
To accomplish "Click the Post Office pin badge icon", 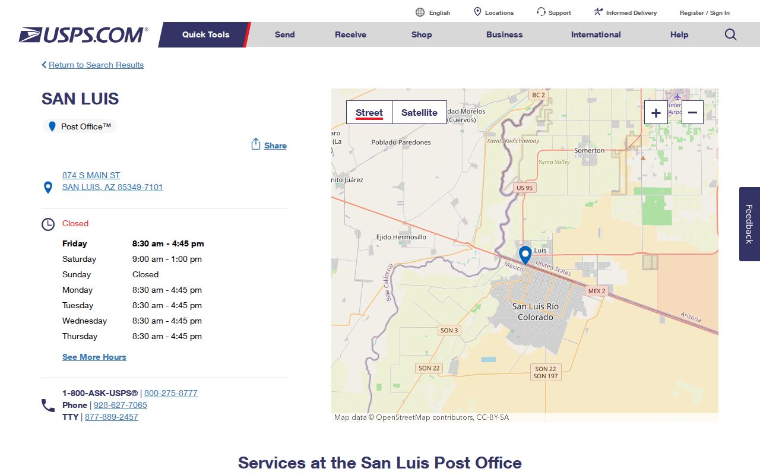I will (x=52, y=126).
